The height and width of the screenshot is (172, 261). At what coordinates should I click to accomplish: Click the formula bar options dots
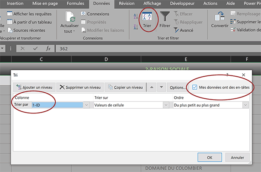point(10,49)
